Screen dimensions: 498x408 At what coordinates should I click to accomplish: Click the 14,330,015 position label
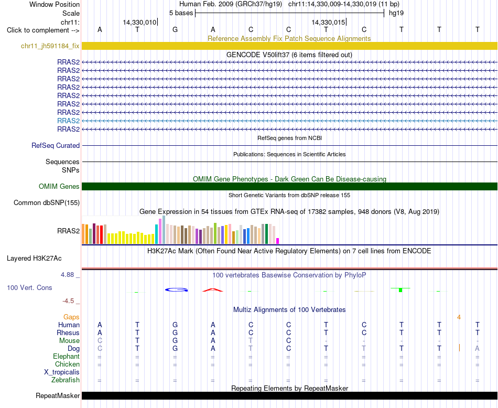coord(328,22)
